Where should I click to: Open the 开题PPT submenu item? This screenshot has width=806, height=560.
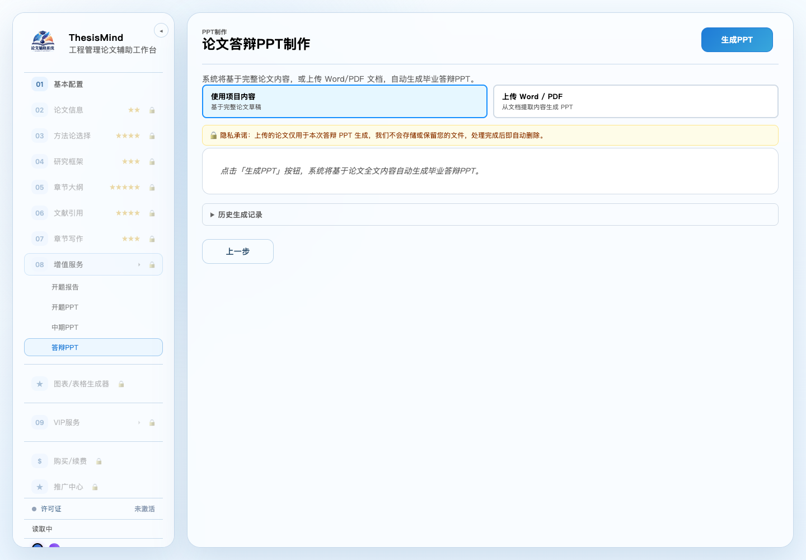93,307
